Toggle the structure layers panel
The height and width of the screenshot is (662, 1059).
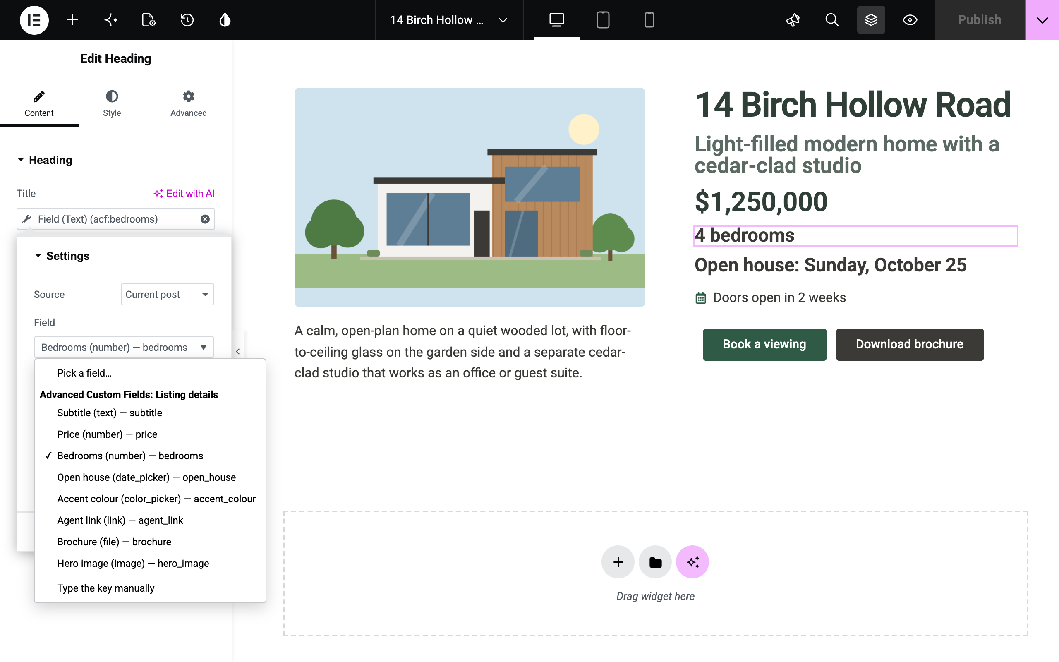pyautogui.click(x=871, y=20)
